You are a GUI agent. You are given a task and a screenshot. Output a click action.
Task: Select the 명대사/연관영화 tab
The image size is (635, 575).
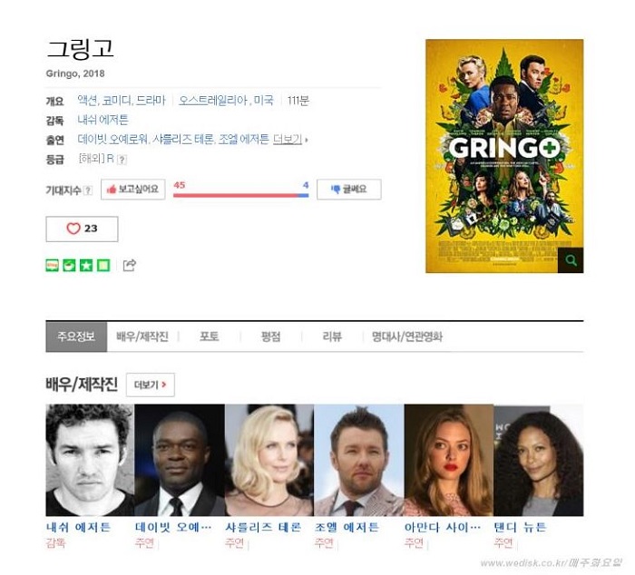tap(407, 336)
